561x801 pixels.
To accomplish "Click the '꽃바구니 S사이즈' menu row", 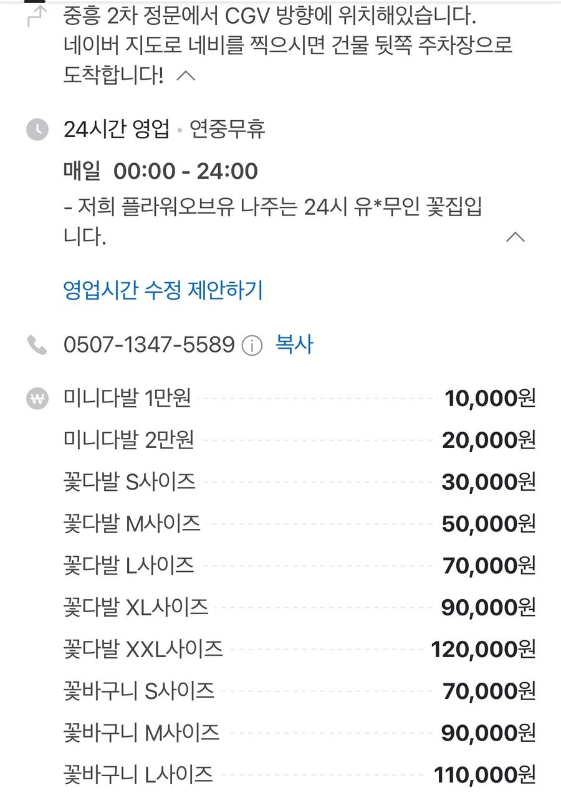I will pyautogui.click(x=139, y=691).
